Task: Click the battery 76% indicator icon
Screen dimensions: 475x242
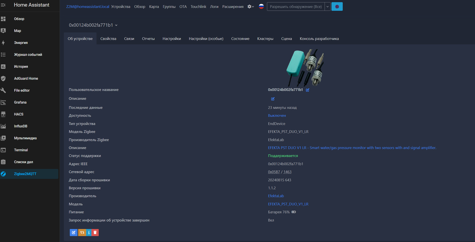Action: [x=294, y=212]
